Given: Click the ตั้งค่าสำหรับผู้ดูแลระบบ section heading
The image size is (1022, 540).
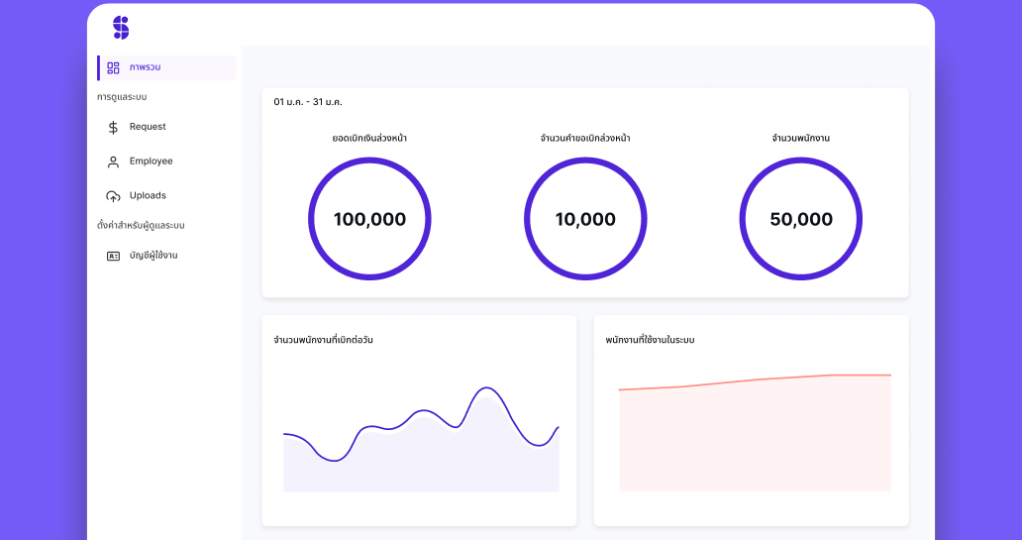Looking at the screenshot, I should coord(141,226).
